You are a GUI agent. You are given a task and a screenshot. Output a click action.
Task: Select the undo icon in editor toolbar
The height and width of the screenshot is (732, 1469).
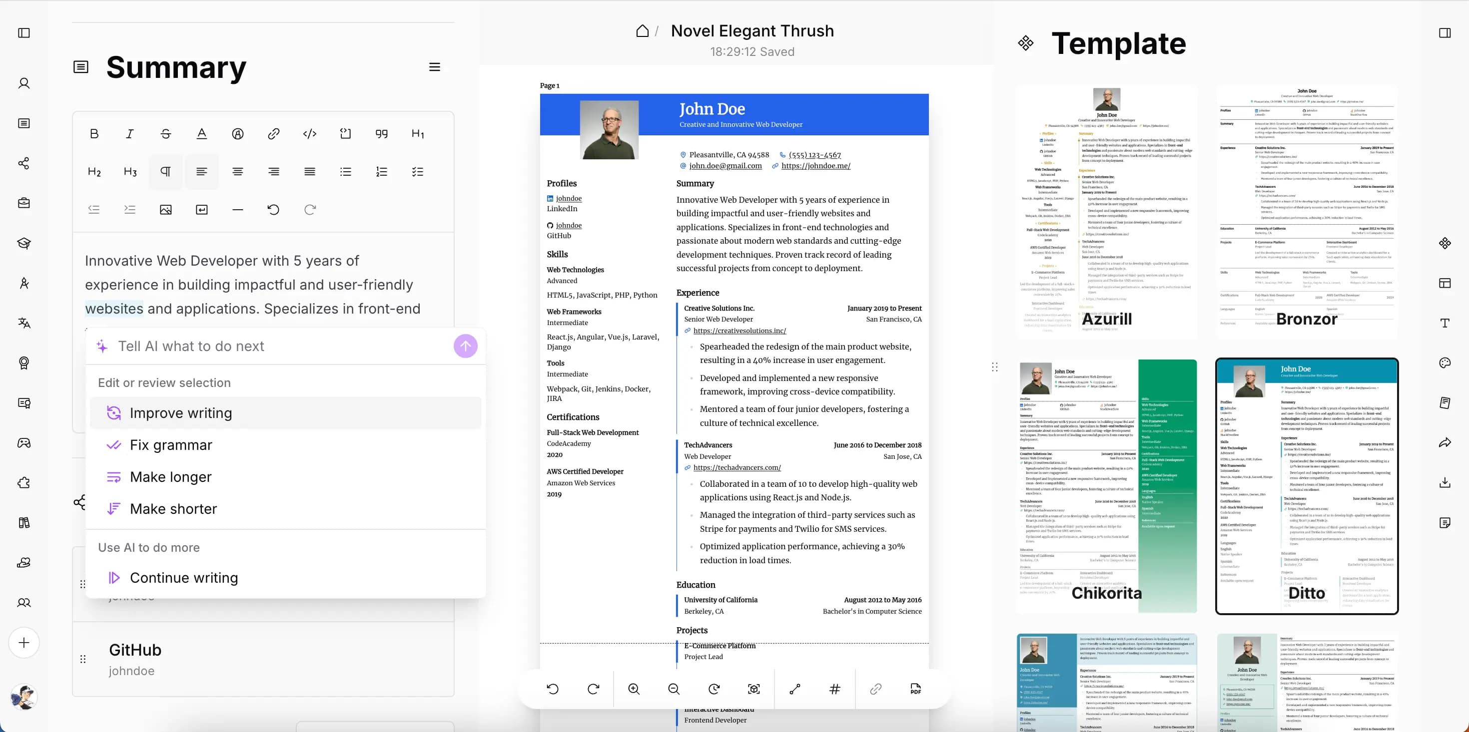tap(274, 209)
